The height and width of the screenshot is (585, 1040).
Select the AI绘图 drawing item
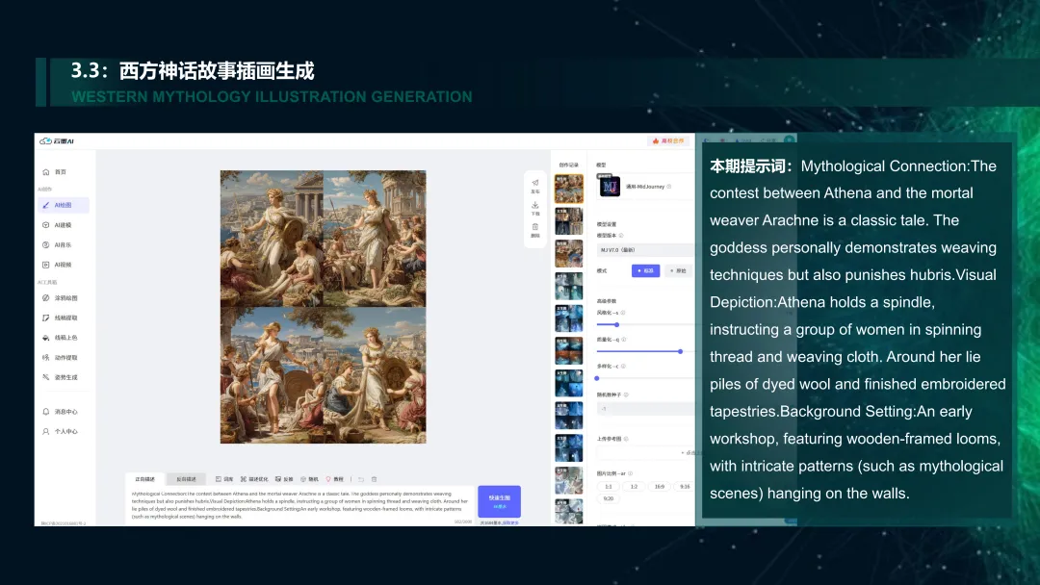point(64,205)
